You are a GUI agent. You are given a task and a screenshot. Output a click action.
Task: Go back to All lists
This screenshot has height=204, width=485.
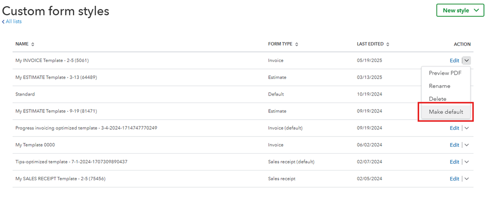[12, 21]
